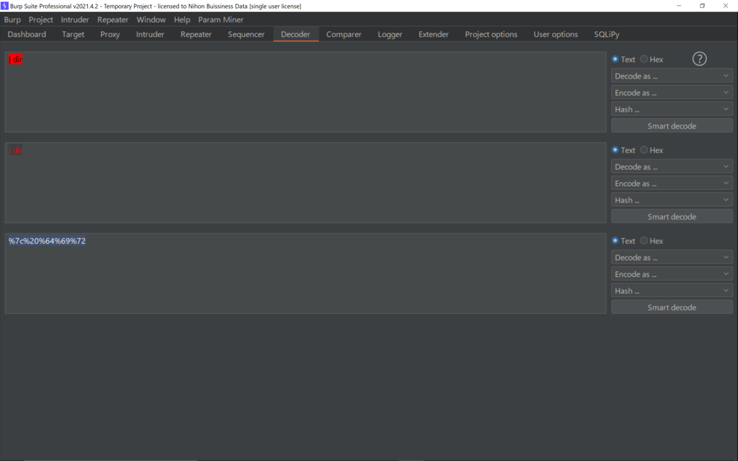Minimize the Burp Suite window

click(x=679, y=6)
